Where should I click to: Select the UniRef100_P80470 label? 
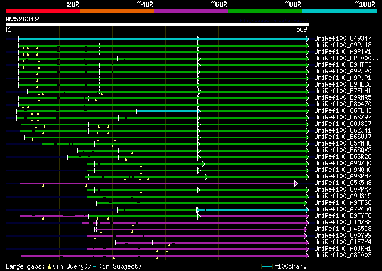pos(343,104)
